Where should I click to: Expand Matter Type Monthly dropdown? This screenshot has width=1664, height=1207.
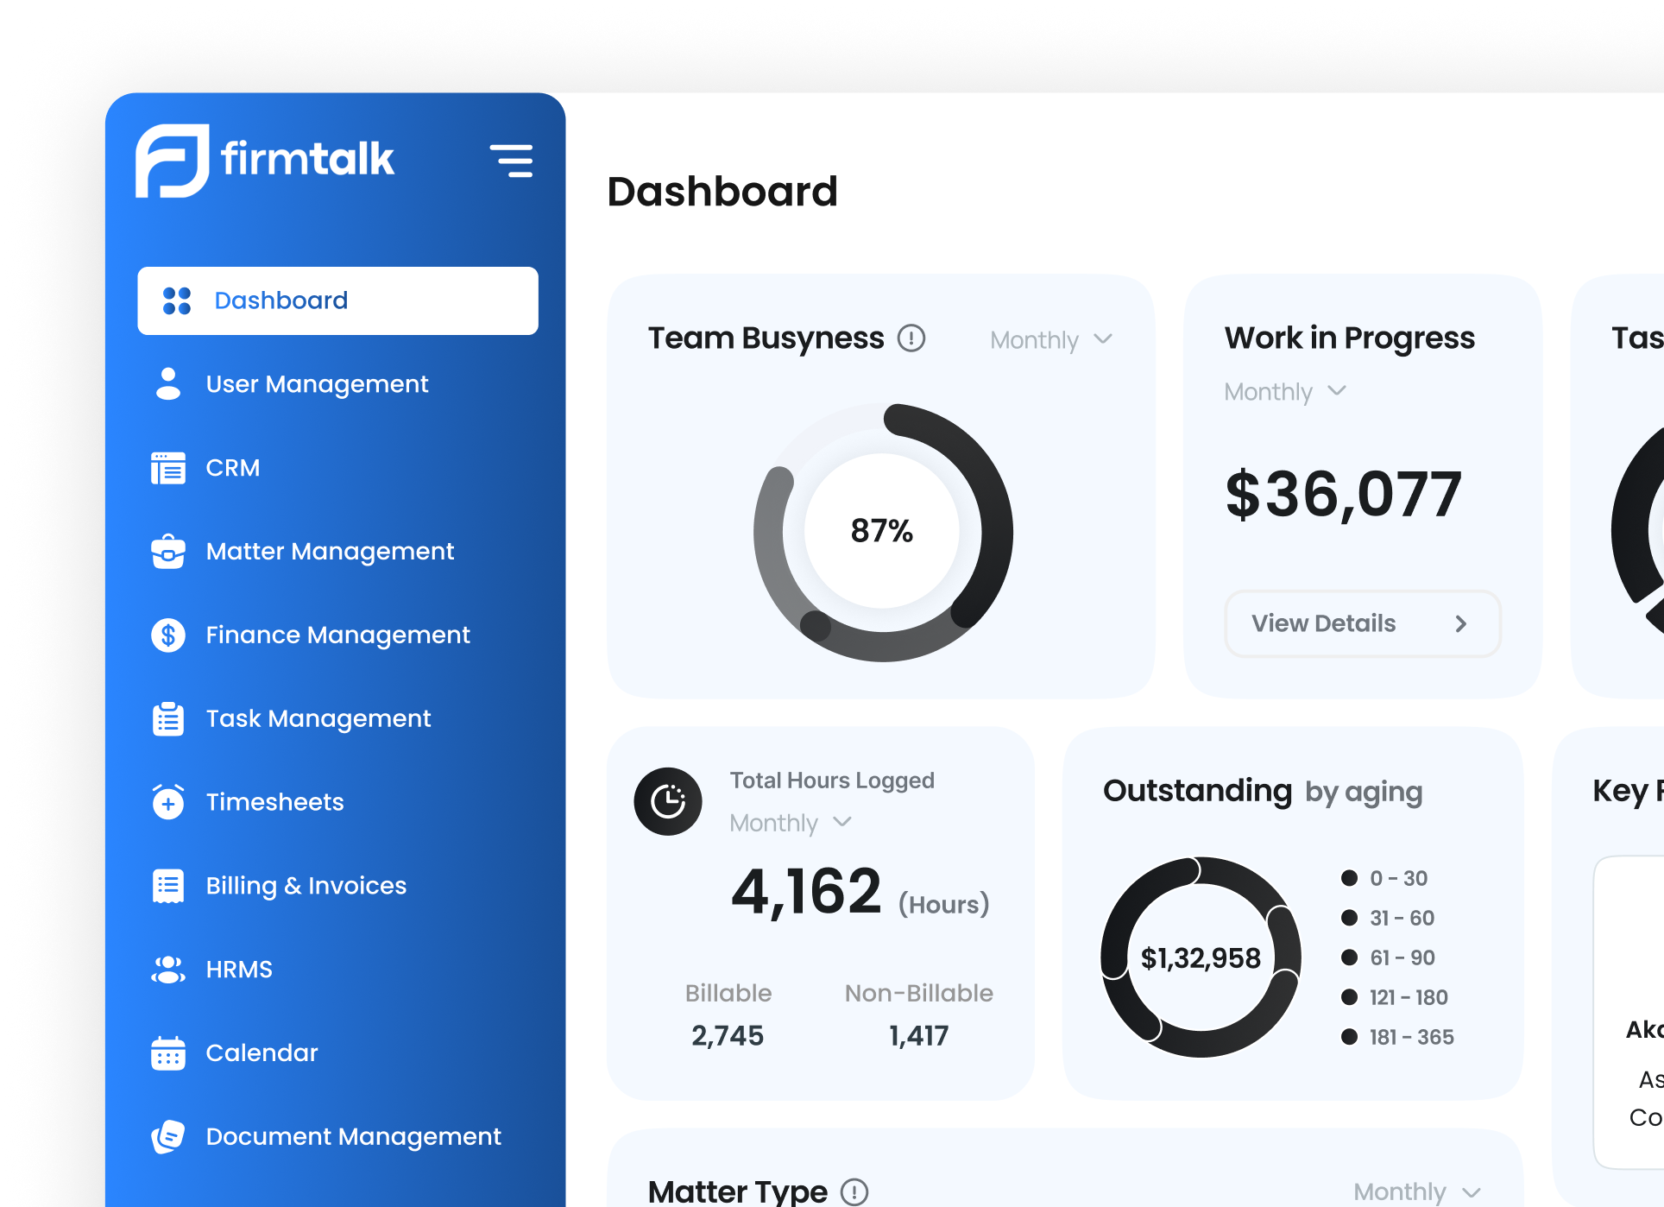[x=1415, y=1191]
